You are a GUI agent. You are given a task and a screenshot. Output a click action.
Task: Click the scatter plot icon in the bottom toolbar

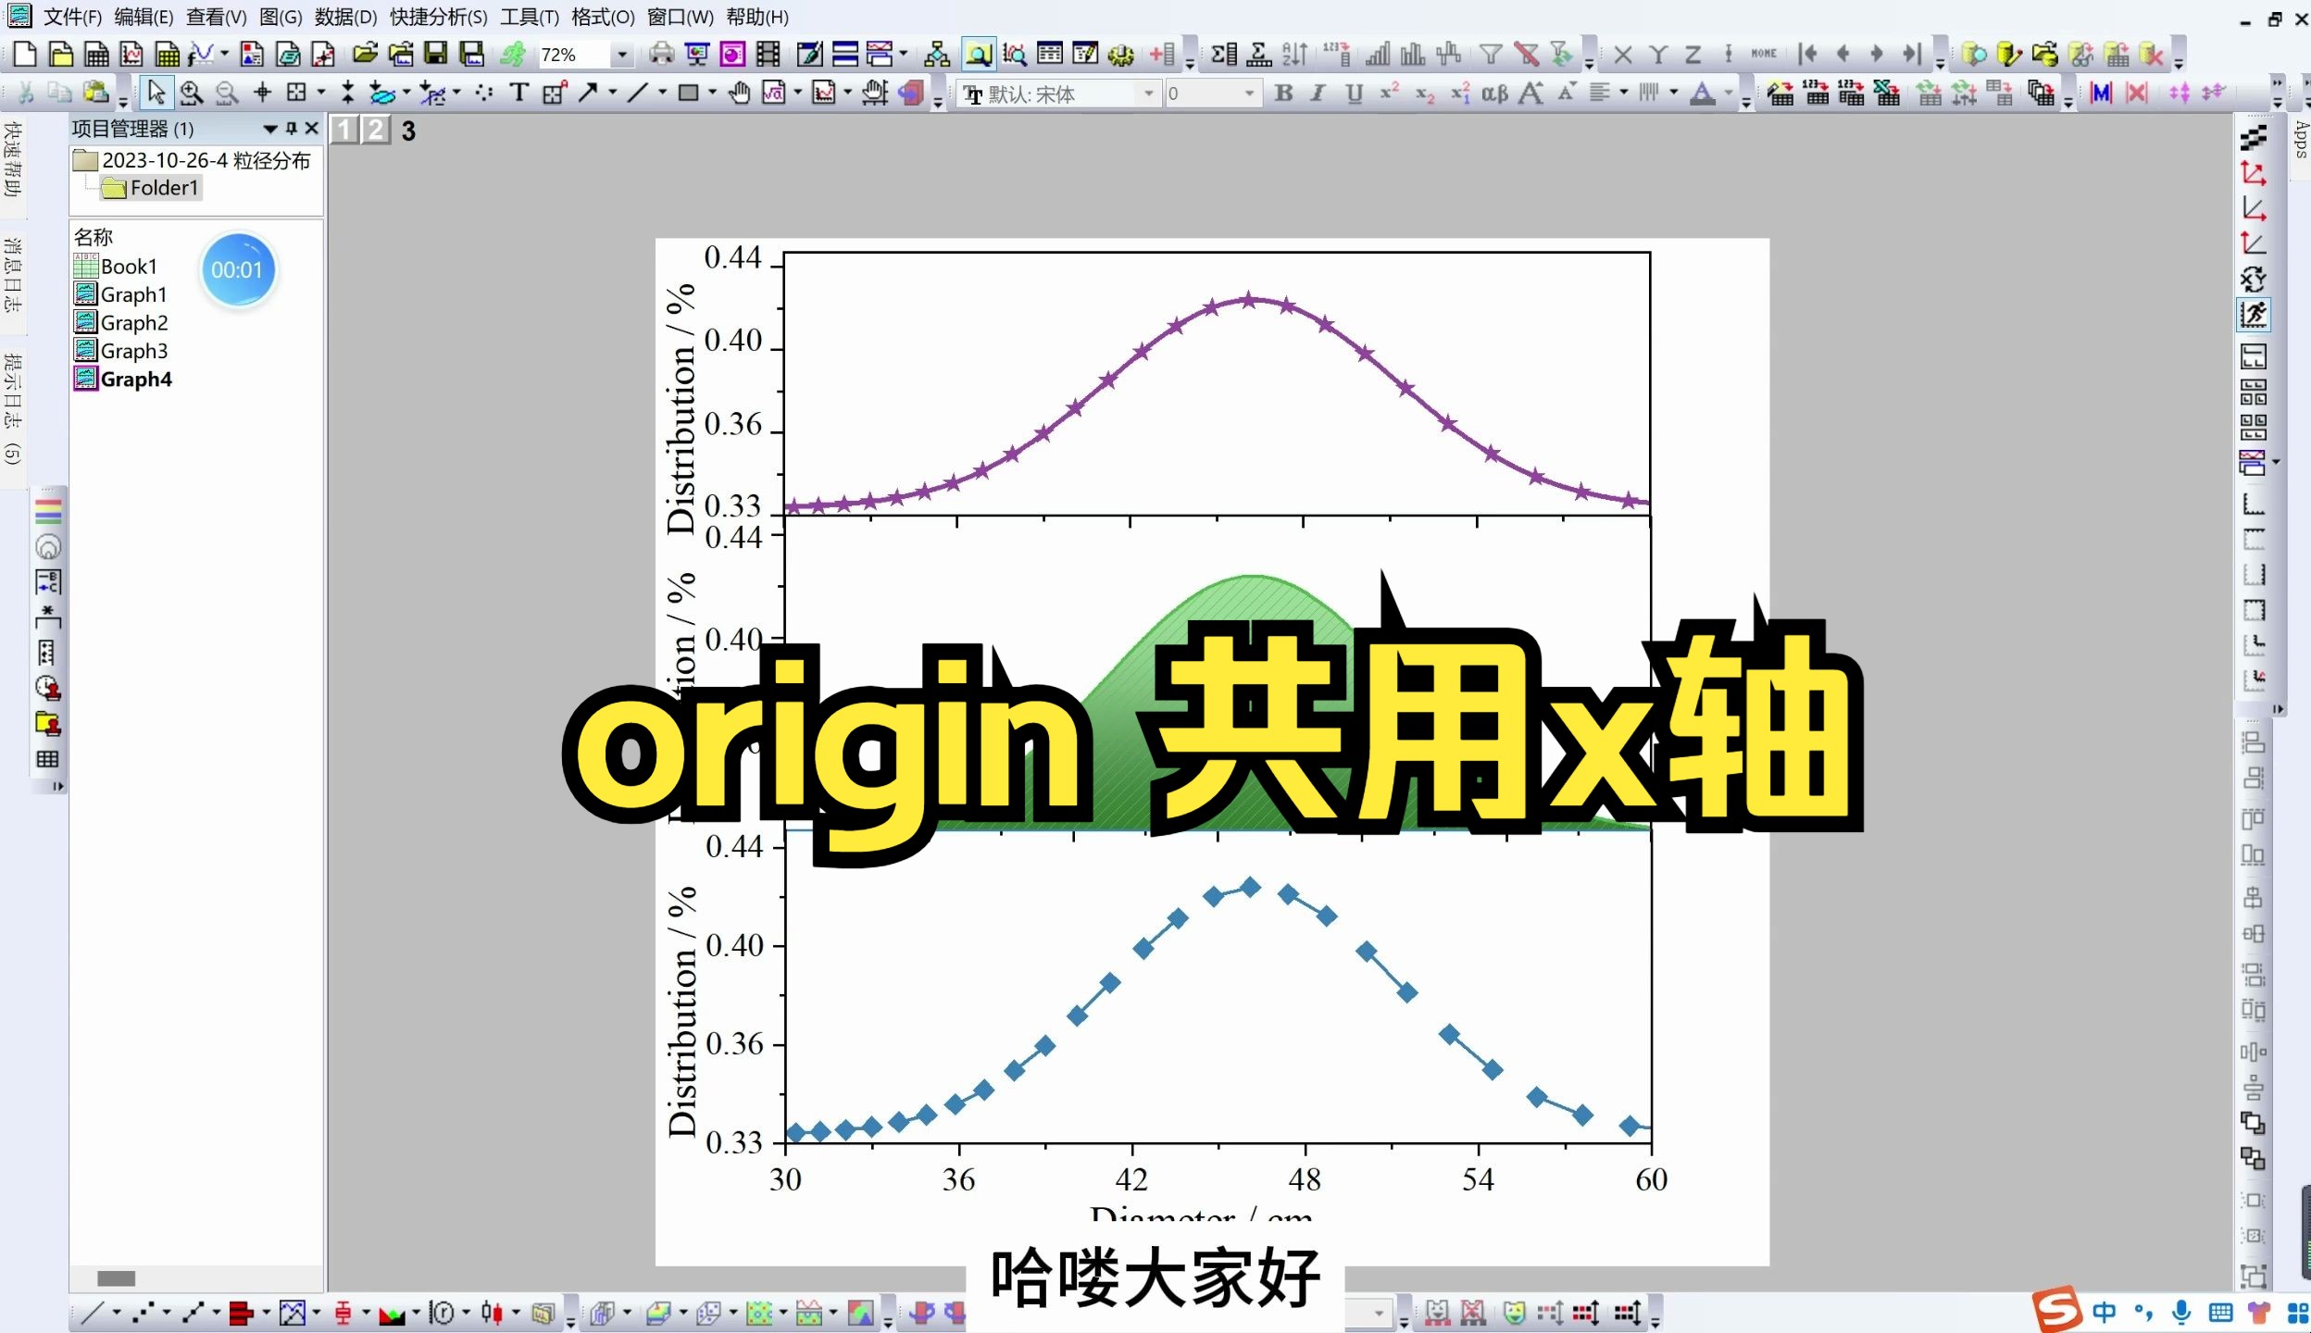coord(142,1313)
